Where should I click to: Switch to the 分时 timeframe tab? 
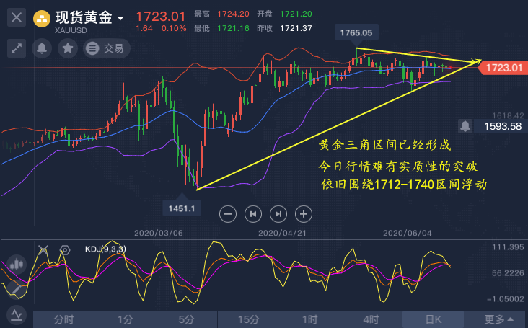[x=63, y=319]
